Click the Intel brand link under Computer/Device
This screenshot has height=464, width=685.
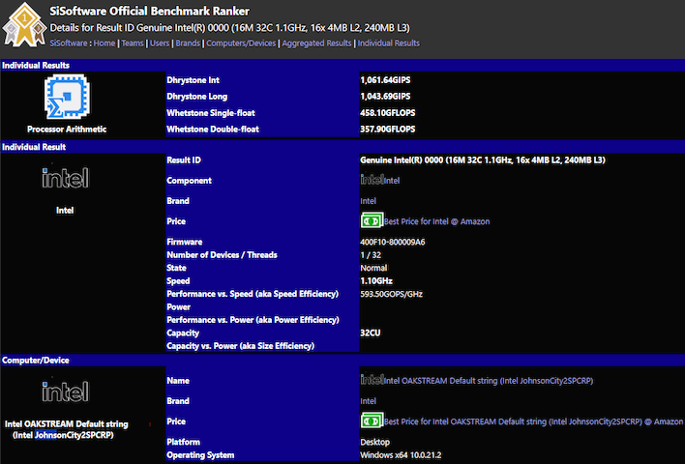368,401
